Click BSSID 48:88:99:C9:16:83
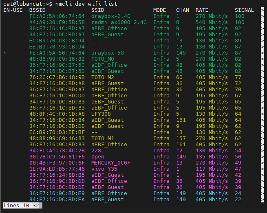 pos(57,138)
